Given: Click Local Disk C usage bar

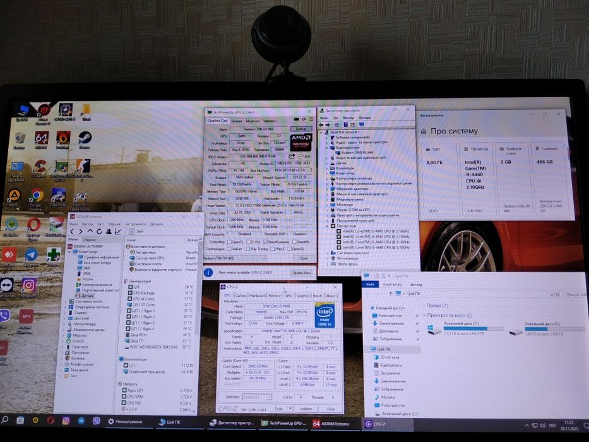Looking at the screenshot, I should (473, 328).
